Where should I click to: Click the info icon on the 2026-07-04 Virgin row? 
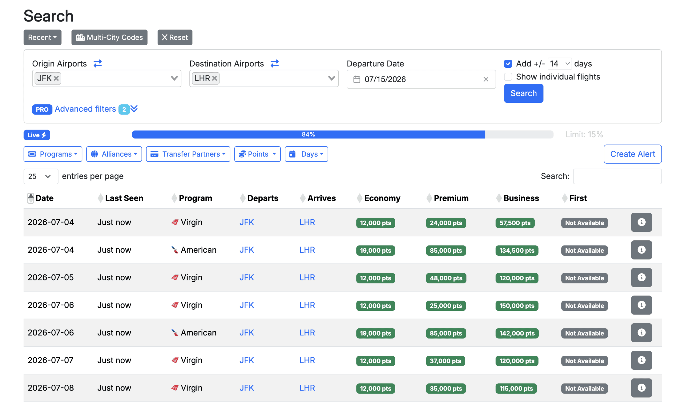click(641, 222)
